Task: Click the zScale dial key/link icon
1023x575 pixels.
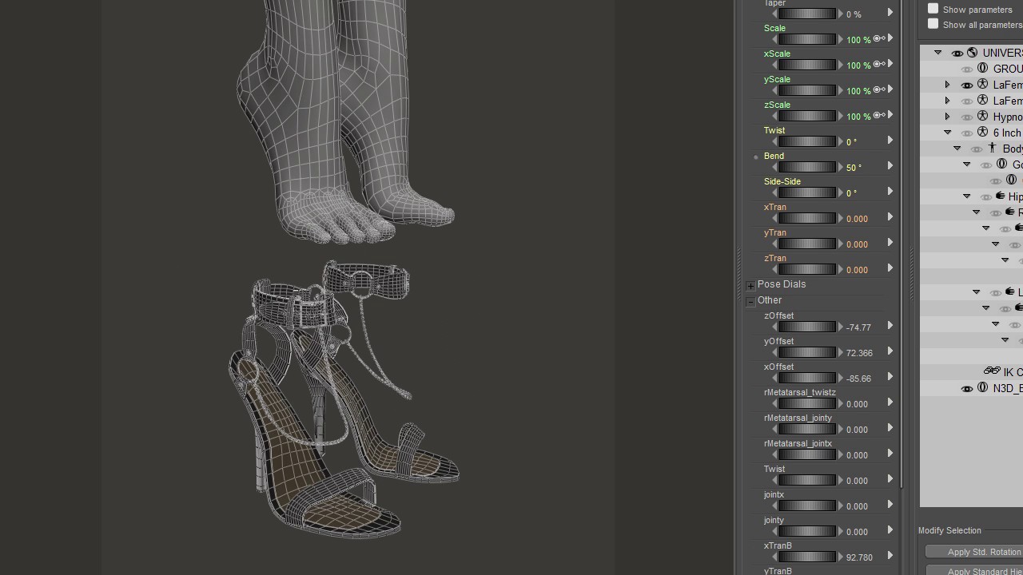Action: [x=878, y=116]
